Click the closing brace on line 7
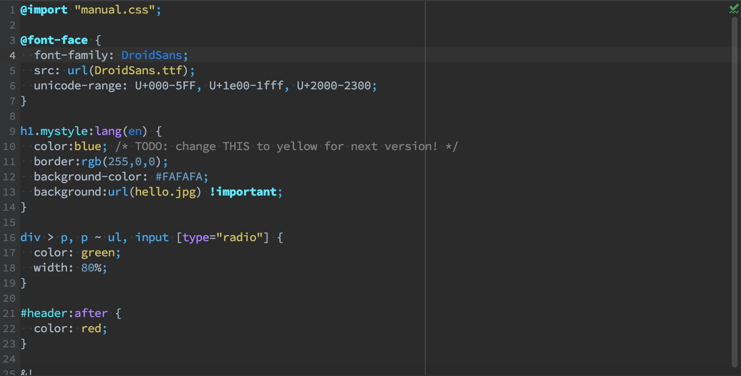This screenshot has height=376, width=741. [x=24, y=101]
